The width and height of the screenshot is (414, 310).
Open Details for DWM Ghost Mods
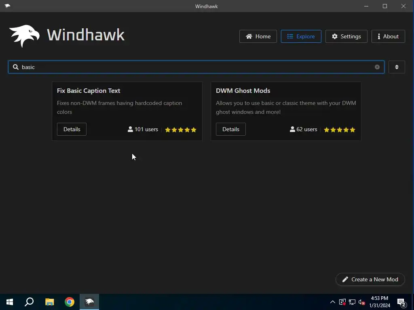click(x=231, y=129)
